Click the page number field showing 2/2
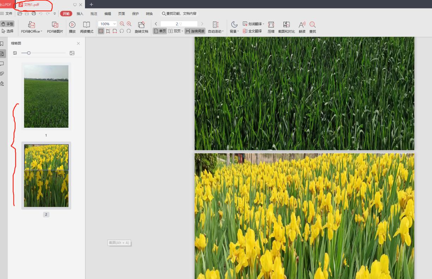This screenshot has height=279, width=432. point(179,24)
